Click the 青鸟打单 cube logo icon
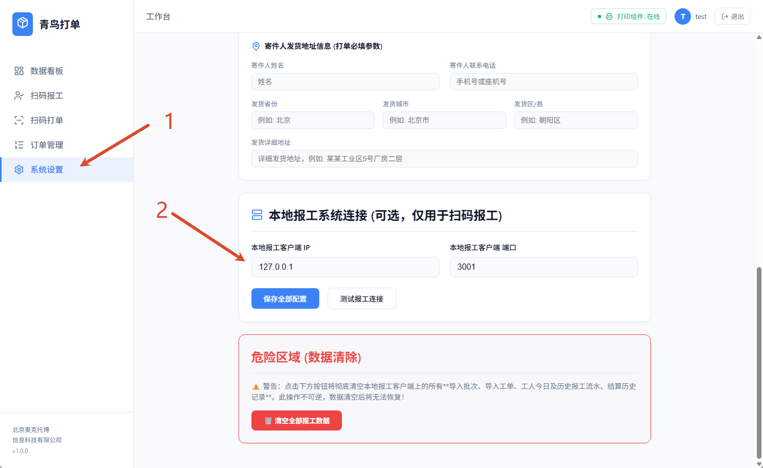The image size is (763, 468). (x=23, y=24)
